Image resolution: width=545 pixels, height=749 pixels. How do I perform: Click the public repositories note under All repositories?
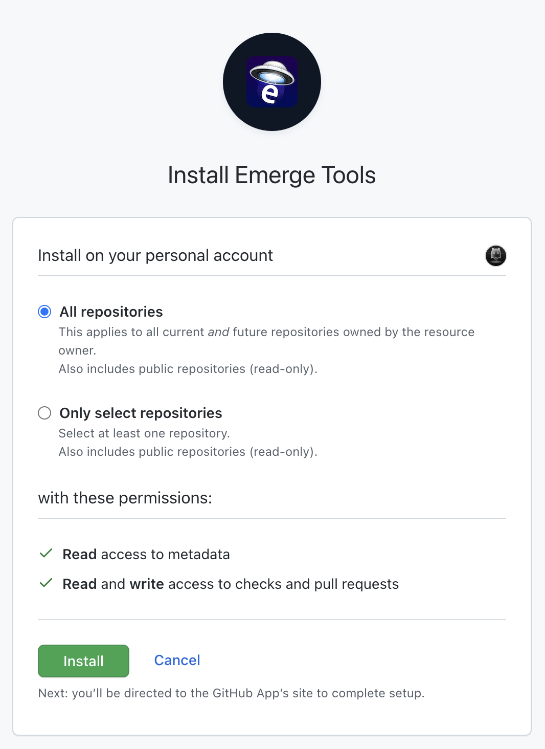[x=188, y=369]
